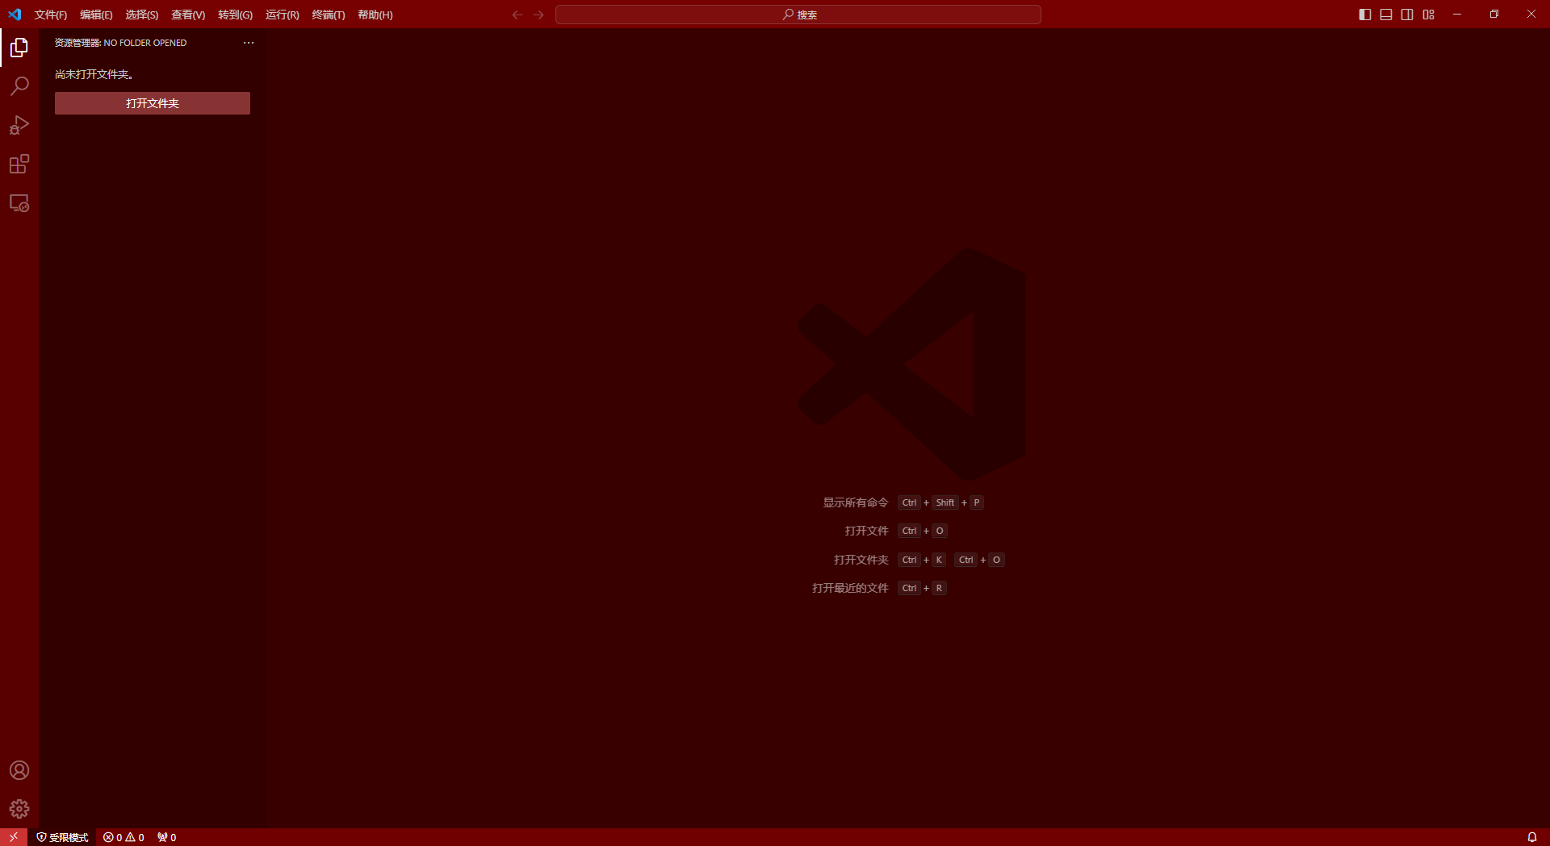Open the 查看(V) menu
Image resolution: width=1550 pixels, height=846 pixels.
(x=188, y=15)
